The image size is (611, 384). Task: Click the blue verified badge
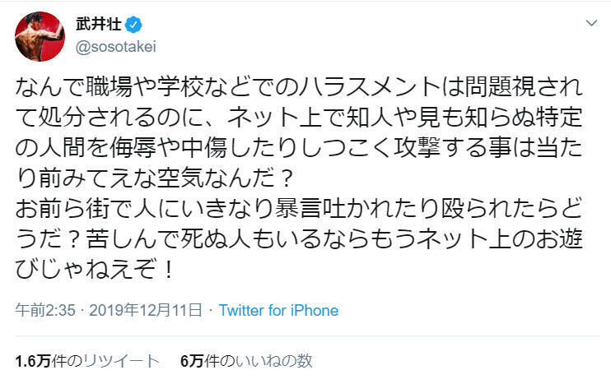point(124,25)
